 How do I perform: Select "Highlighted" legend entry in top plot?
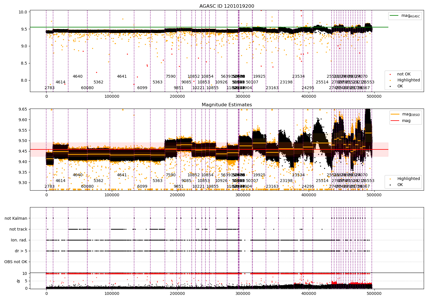(409, 80)
